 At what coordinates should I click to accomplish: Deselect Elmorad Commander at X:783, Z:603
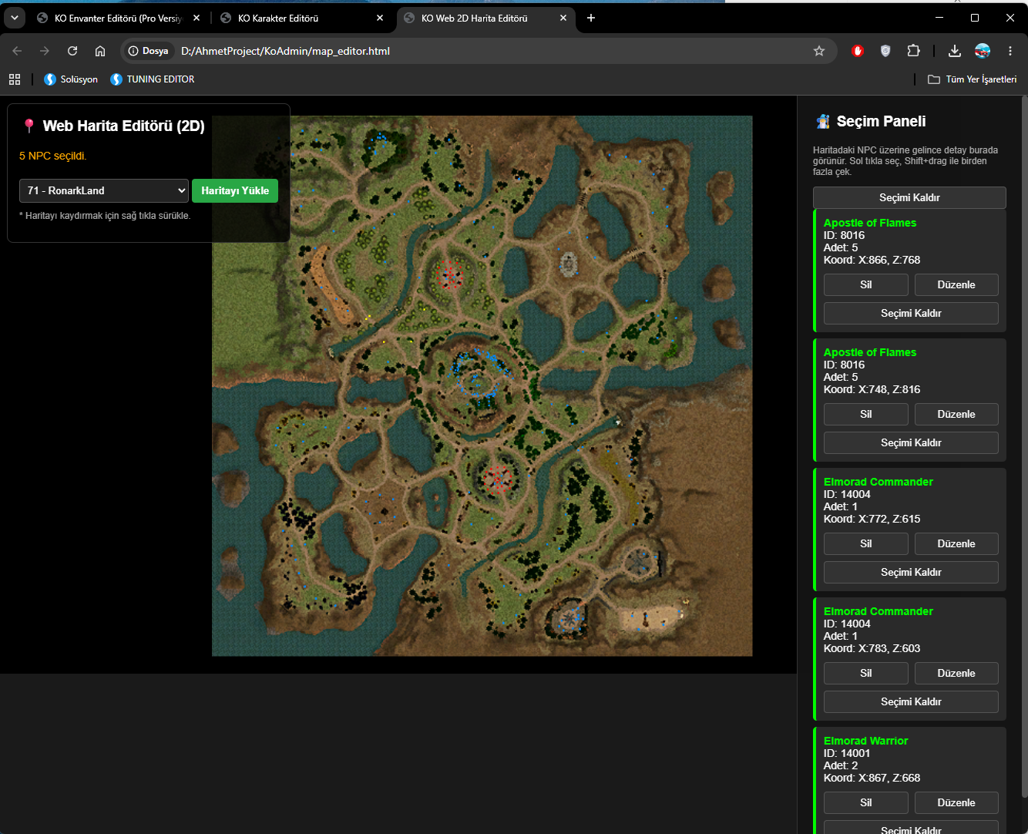point(911,701)
